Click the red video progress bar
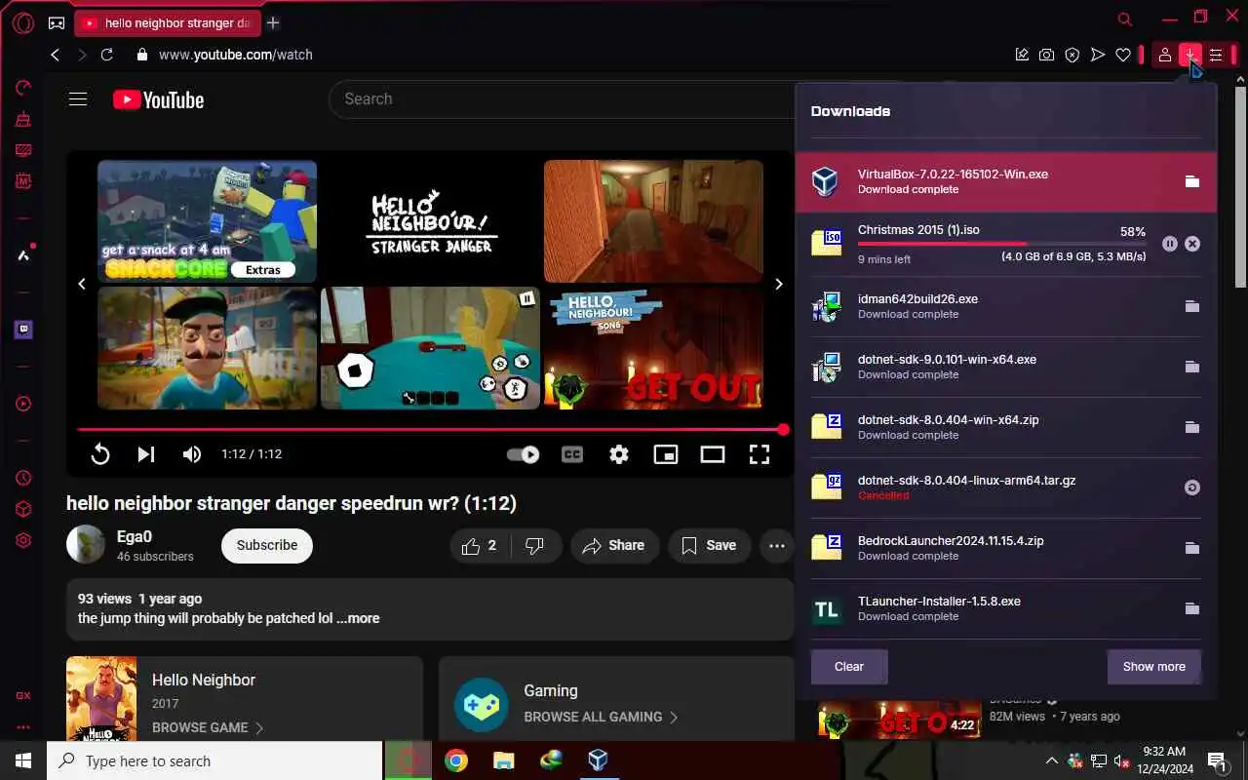 430,429
